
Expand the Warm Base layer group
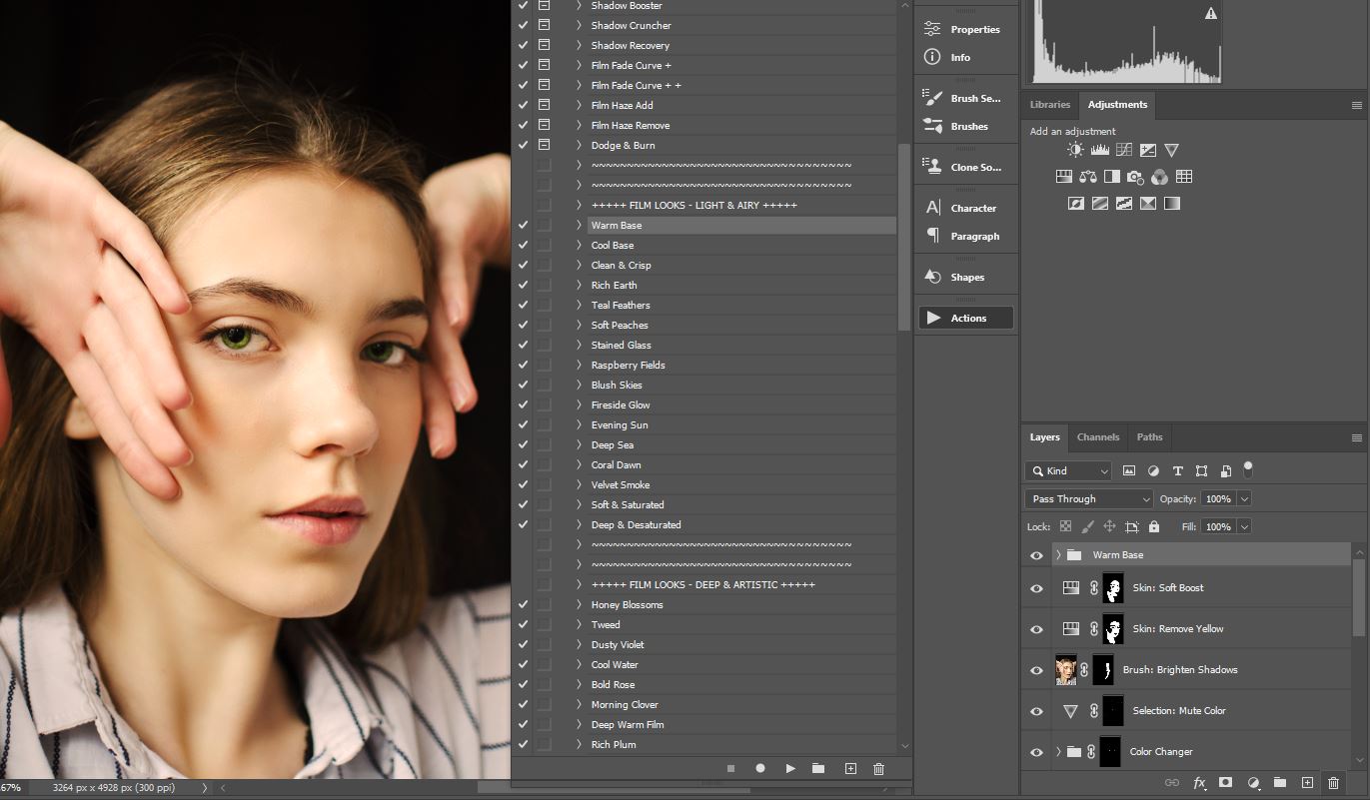pos(1058,555)
